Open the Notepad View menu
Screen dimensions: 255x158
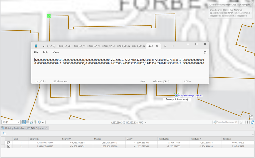pyautogui.click(x=55, y=52)
